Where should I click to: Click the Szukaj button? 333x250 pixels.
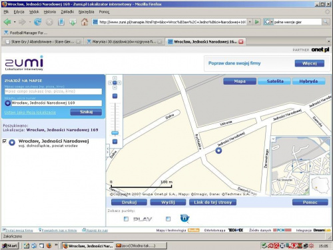point(86,112)
